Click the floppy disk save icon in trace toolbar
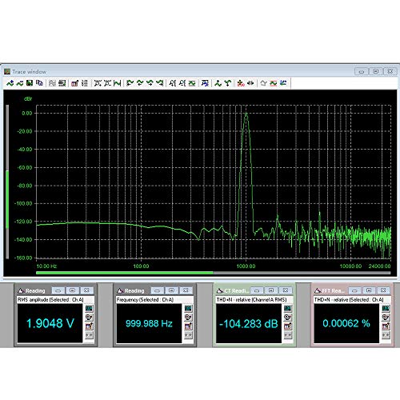 pos(30,83)
